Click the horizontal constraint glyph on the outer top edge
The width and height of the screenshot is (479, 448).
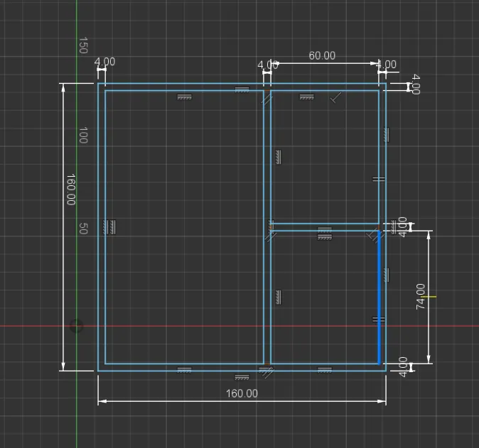coord(242,89)
